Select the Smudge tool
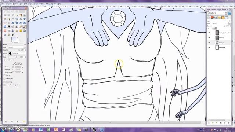Viewport: 235px width, 132px height. coord(9,34)
